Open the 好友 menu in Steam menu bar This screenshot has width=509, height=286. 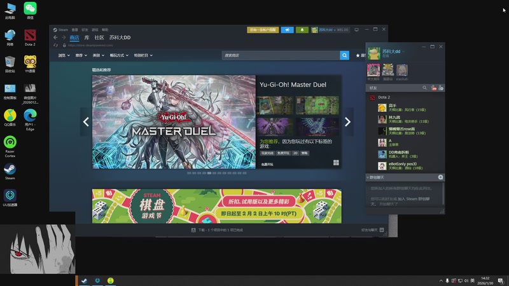pyautogui.click(x=85, y=30)
